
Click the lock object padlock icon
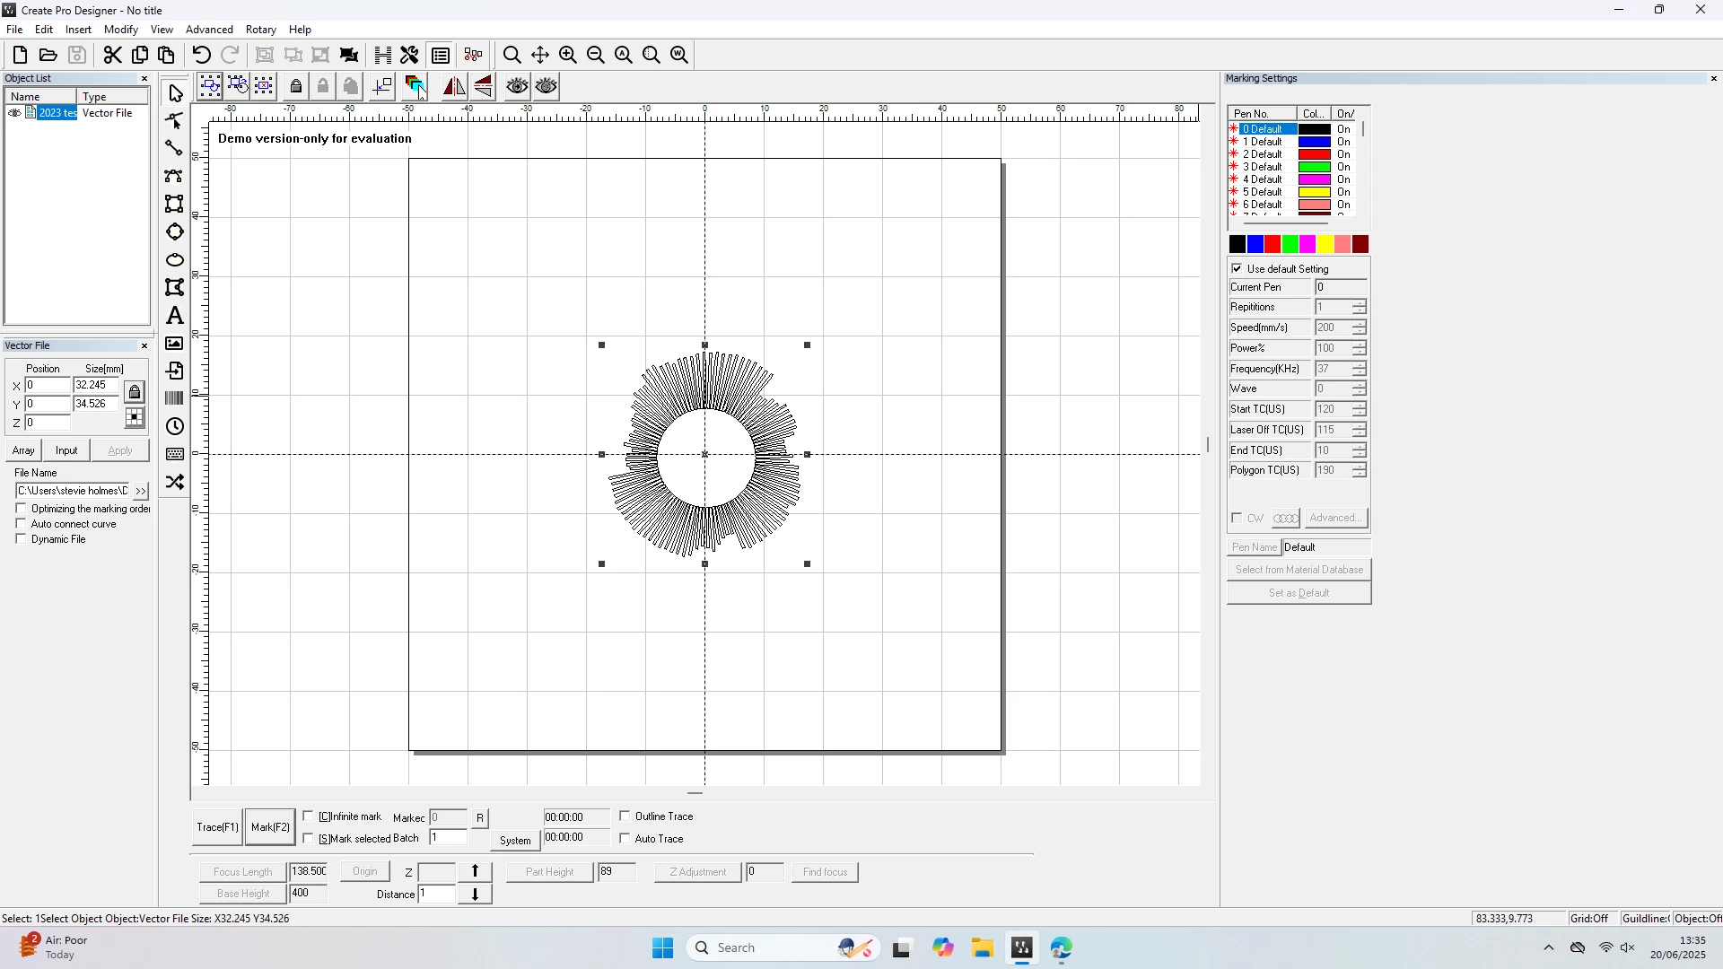pos(296,86)
